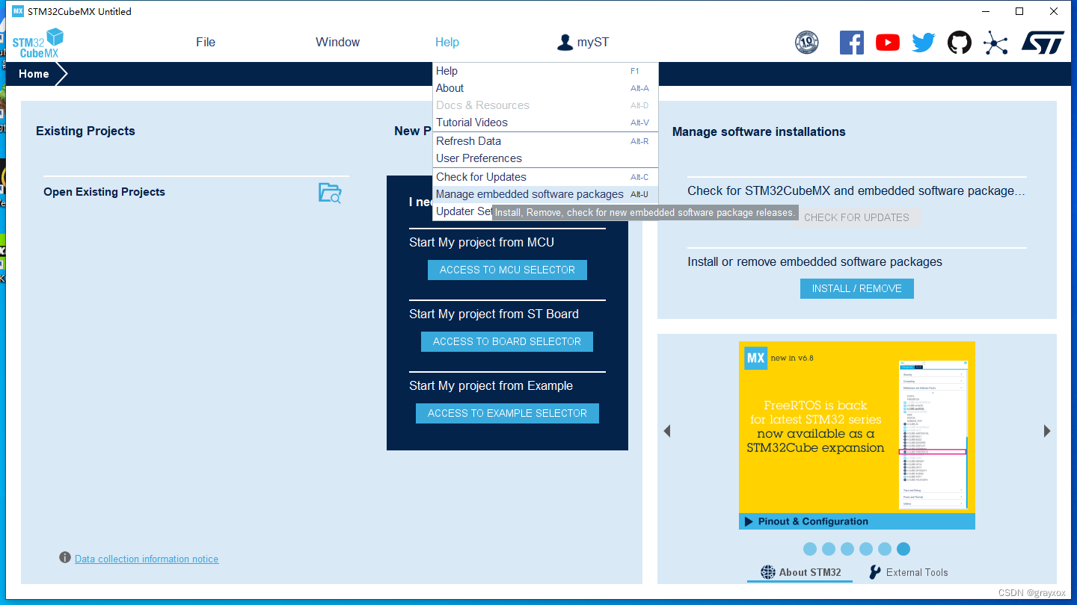
Task: Click the INSTALL / REMOVE button
Action: (x=857, y=288)
